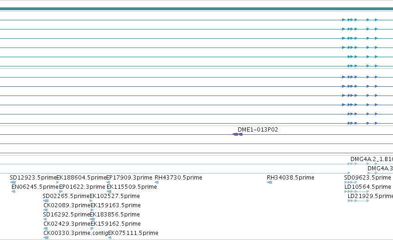This screenshot has height=240, width=393.
Task: Select the spliced feature under SD09623.5prime
Action: 351,182
